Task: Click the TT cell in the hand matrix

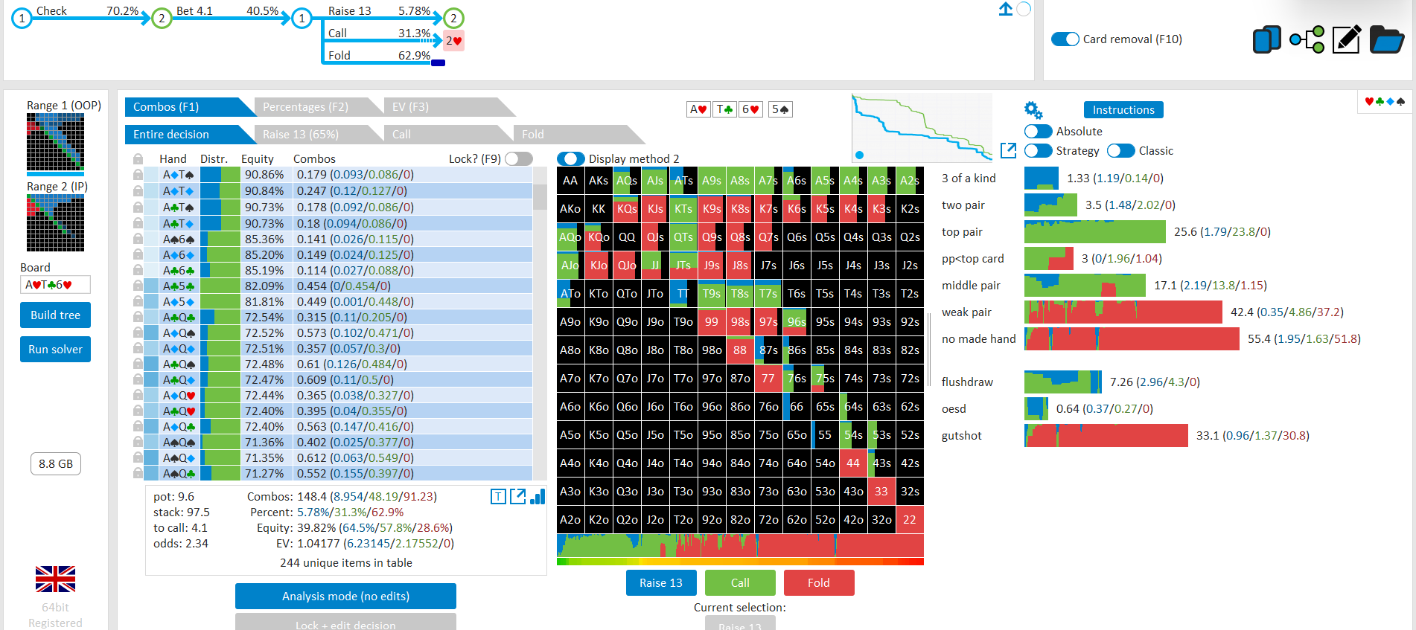Action: 683,294
